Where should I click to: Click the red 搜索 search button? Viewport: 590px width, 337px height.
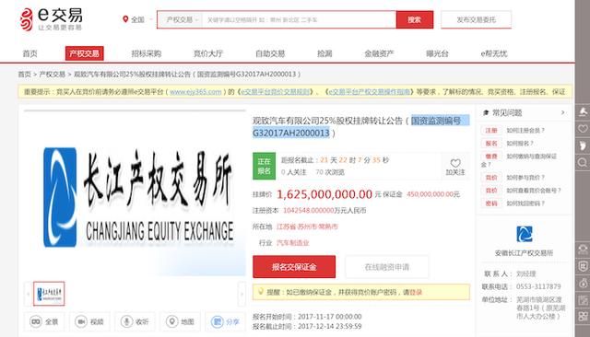[414, 19]
